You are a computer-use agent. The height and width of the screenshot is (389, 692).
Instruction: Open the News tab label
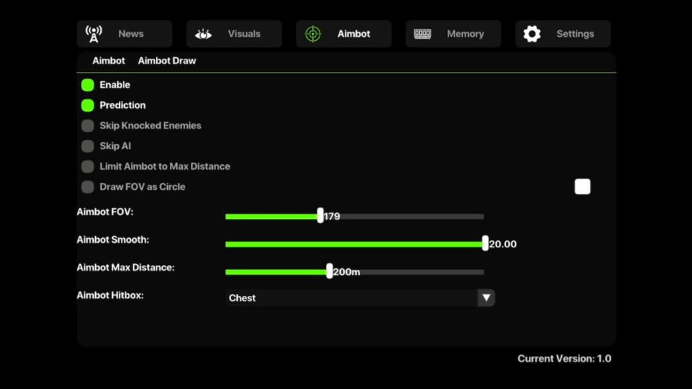pyautogui.click(x=131, y=34)
